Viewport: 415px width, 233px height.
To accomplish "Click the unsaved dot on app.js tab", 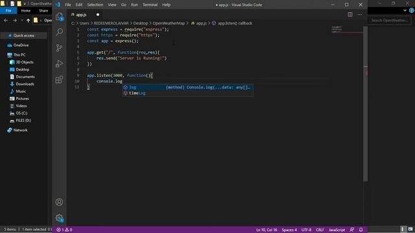I will pyautogui.click(x=98, y=15).
